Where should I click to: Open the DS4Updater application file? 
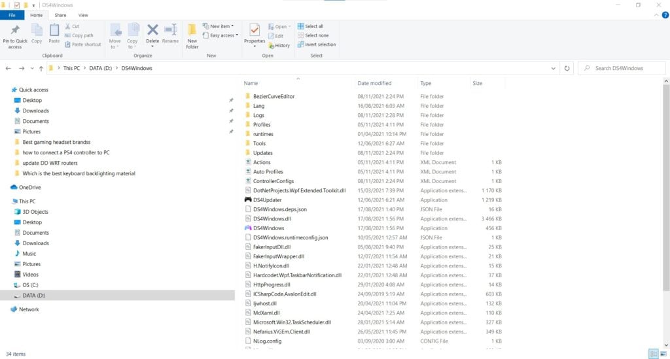tap(267, 200)
